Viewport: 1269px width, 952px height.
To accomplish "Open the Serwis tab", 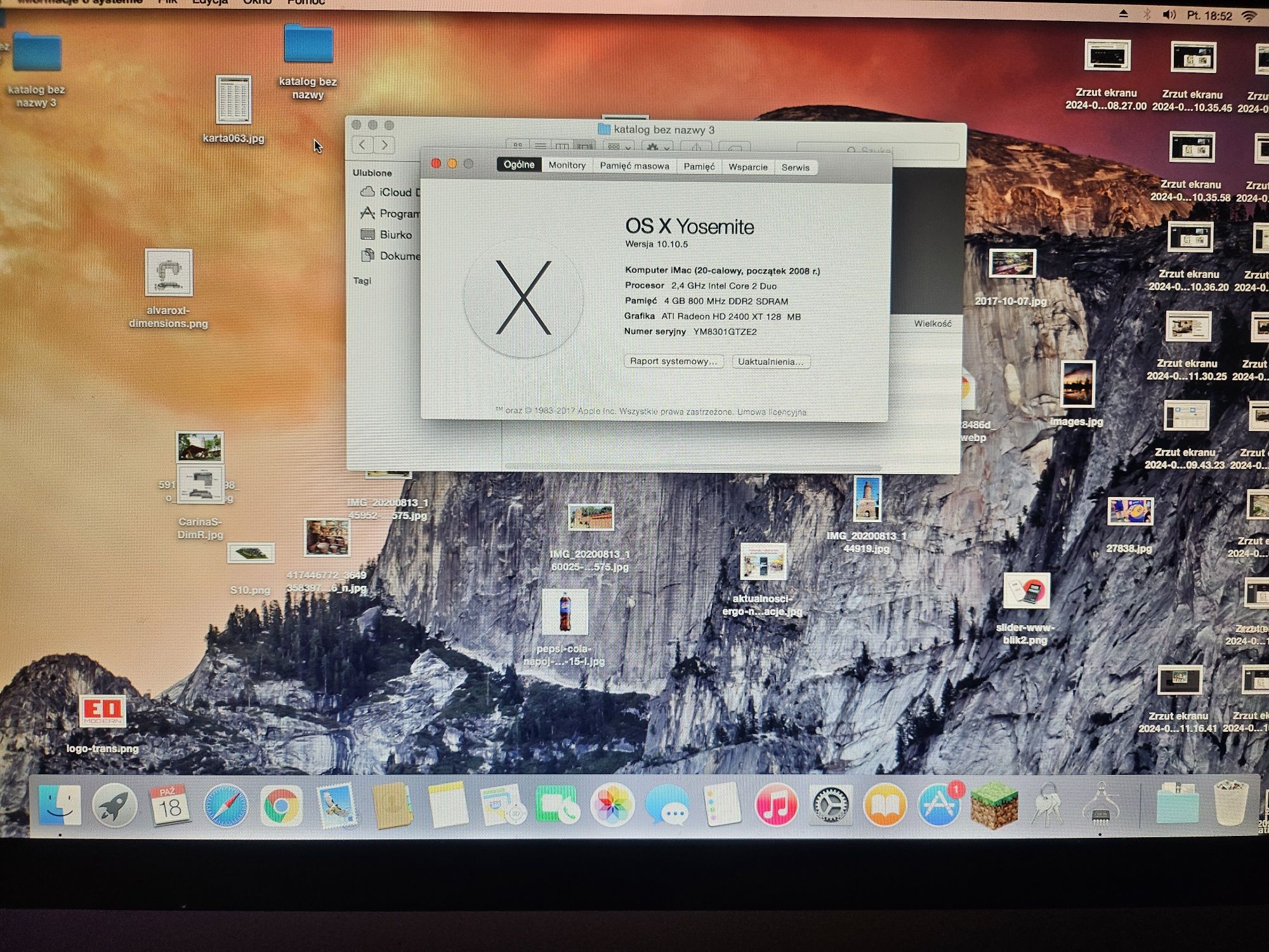I will tap(796, 168).
